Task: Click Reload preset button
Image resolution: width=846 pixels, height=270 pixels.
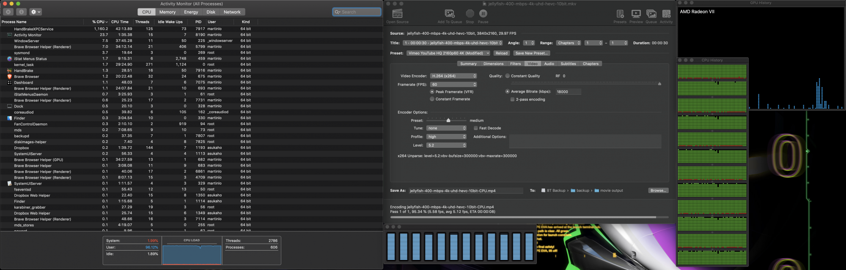Action: coord(501,53)
